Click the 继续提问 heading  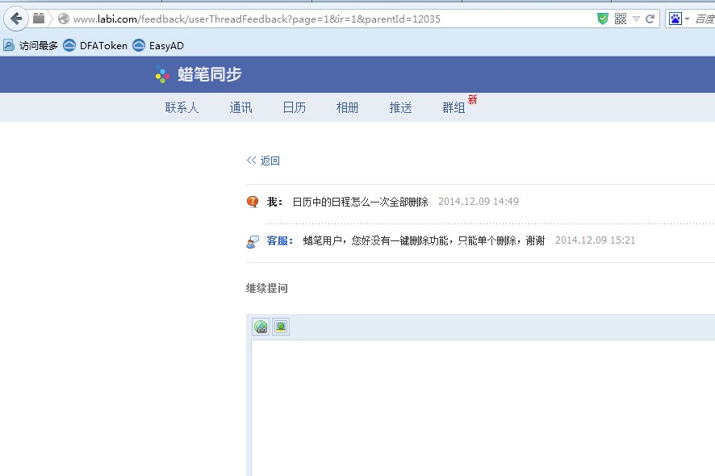(267, 288)
